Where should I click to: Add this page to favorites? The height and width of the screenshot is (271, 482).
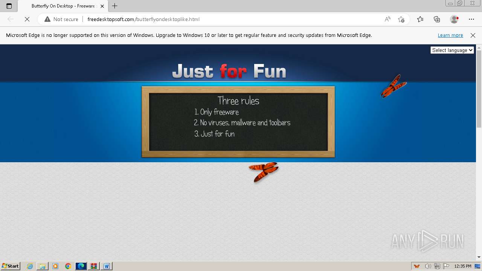tap(401, 19)
